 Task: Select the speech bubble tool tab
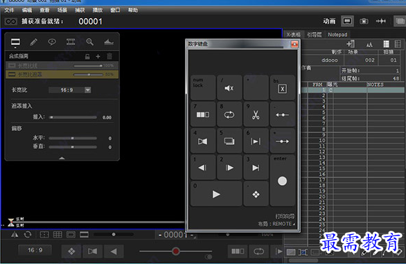[52, 42]
